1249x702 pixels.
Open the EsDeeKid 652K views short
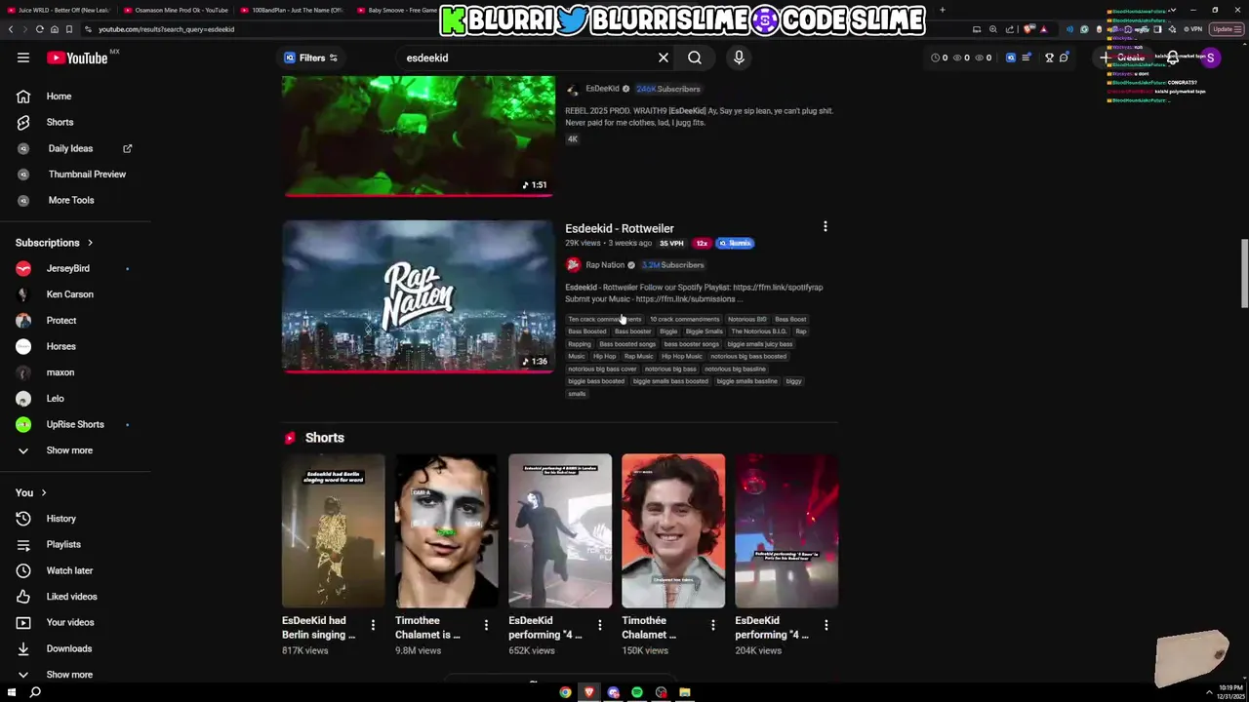tap(560, 530)
